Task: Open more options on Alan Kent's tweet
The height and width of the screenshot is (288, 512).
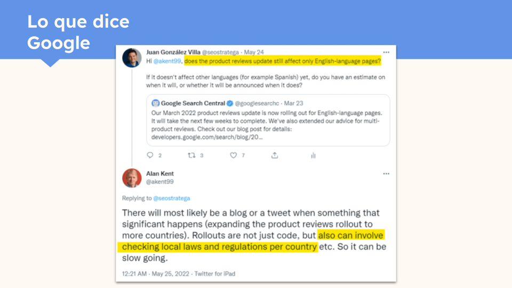Action: click(386, 174)
